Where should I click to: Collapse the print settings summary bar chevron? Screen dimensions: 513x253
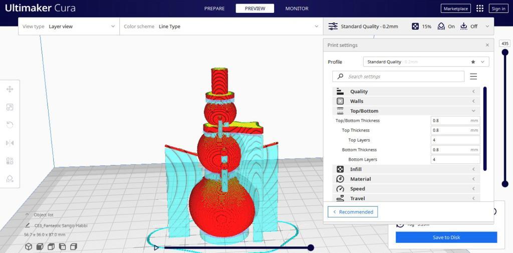click(x=487, y=26)
